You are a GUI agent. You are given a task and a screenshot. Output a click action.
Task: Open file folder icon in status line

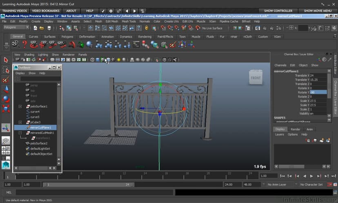pyautogui.click(x=42, y=28)
